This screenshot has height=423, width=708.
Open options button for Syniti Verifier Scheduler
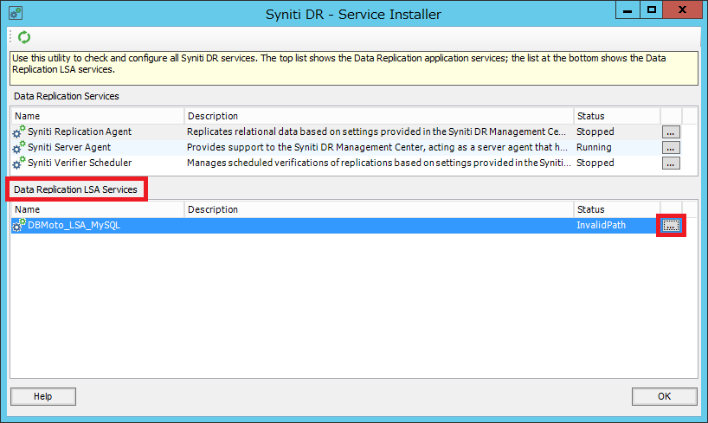coord(671,163)
